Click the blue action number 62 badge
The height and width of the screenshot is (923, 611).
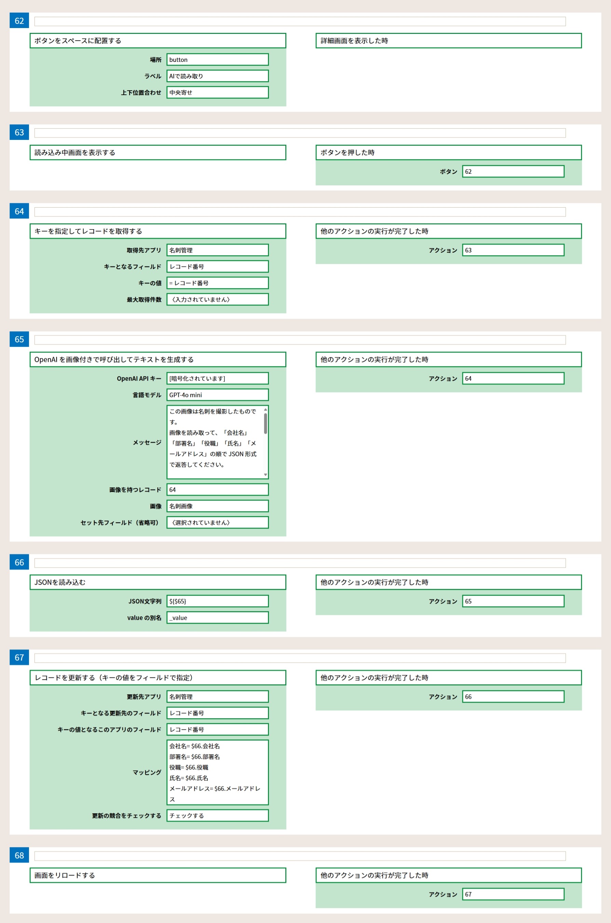pos(19,21)
